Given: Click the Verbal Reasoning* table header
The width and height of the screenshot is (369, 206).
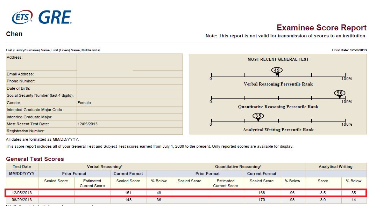Looking at the screenshot, I should pos(105,167).
